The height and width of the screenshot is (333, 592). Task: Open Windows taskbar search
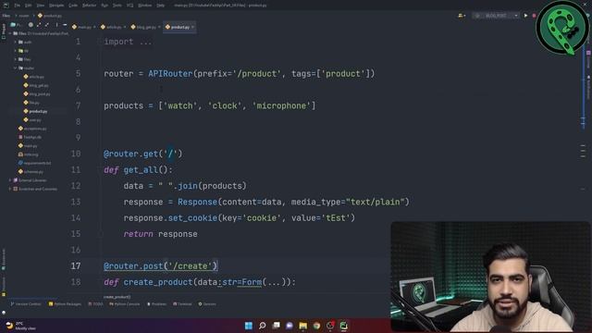262,326
